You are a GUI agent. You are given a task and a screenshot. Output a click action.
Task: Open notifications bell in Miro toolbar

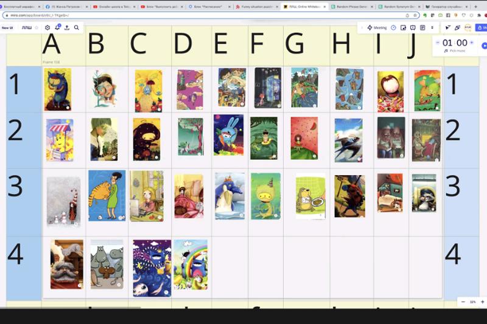point(57,27)
